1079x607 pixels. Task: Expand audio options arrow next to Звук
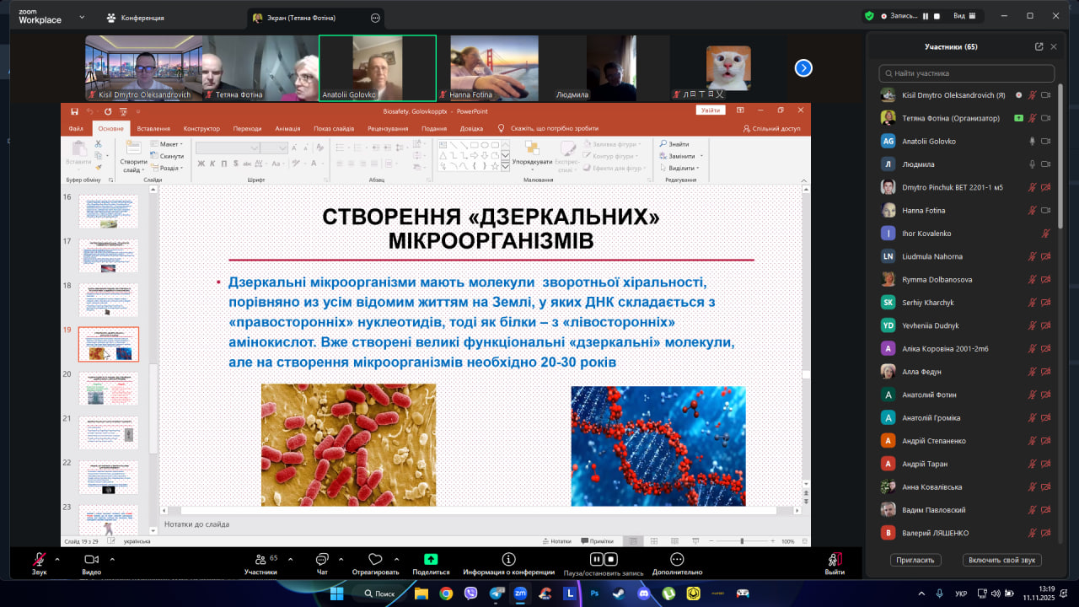pyautogui.click(x=57, y=558)
